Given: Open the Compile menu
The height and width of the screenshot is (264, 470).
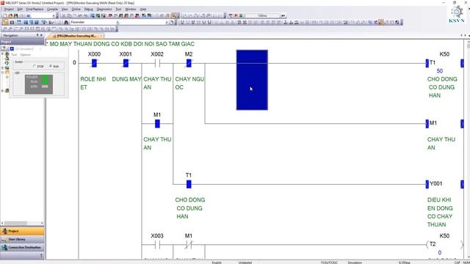Looking at the screenshot, I should coord(52,10).
